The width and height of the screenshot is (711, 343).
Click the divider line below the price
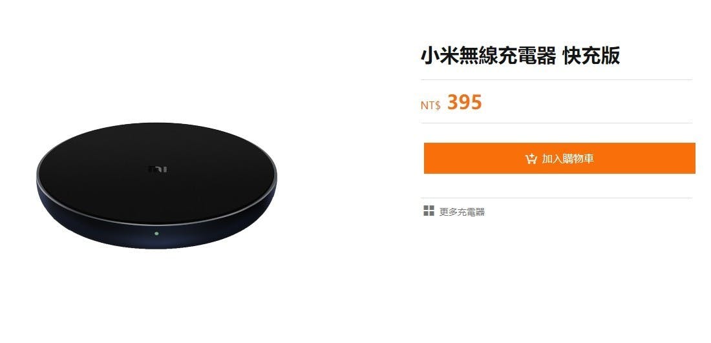coord(557,123)
